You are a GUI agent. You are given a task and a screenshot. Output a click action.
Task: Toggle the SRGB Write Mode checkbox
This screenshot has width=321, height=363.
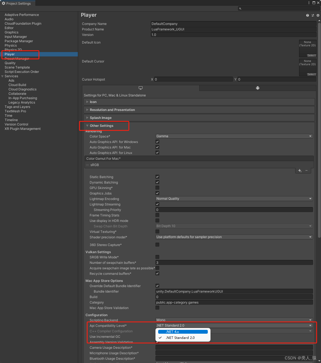click(x=157, y=257)
